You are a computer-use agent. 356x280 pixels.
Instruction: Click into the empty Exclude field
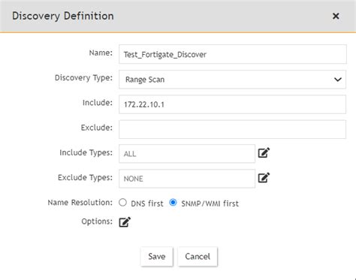tap(233, 129)
